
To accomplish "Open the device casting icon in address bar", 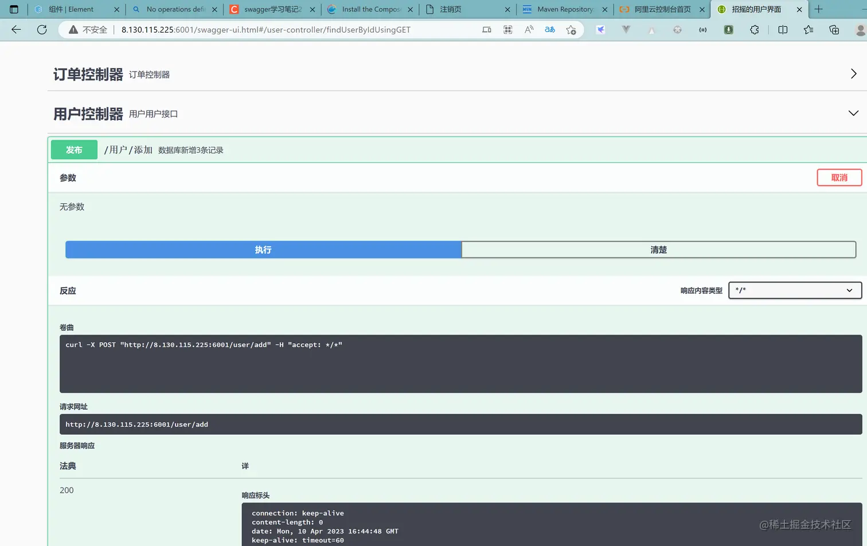I will point(487,30).
